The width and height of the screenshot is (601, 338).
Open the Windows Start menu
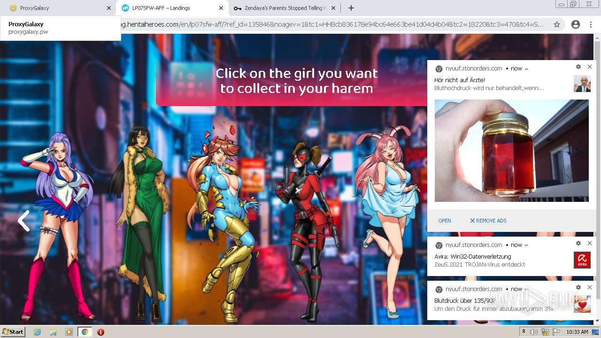click(x=13, y=332)
